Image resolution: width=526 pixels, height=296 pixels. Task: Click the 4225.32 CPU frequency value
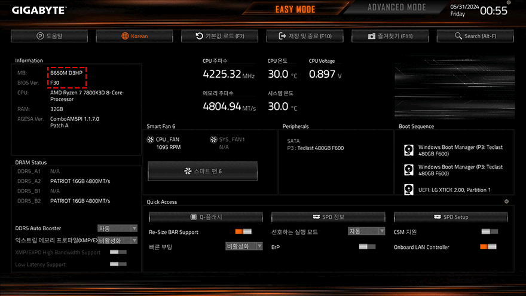[222, 74]
